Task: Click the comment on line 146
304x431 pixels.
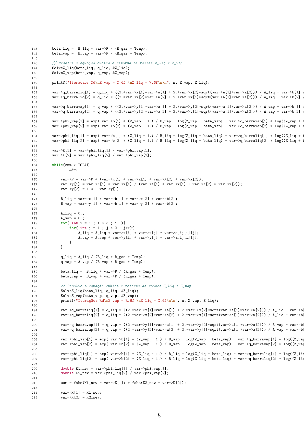Action: click(117, 63)
